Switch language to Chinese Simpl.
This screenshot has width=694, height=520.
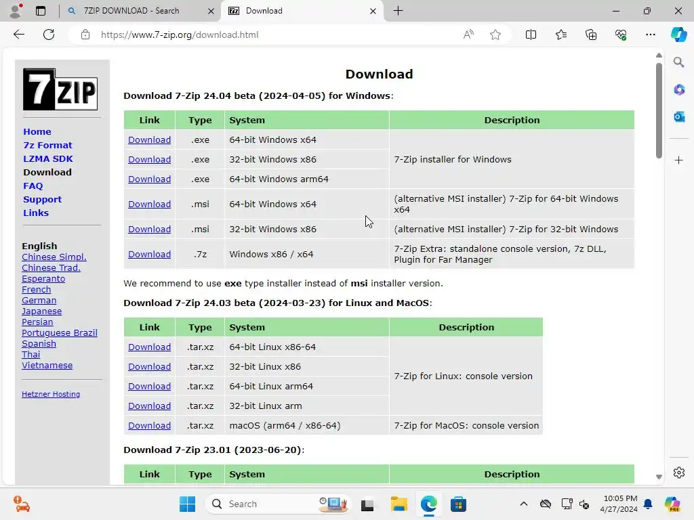(x=54, y=257)
